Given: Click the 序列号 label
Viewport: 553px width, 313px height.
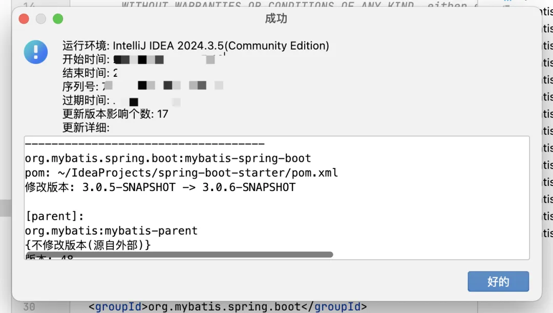Looking at the screenshot, I should point(80,87).
